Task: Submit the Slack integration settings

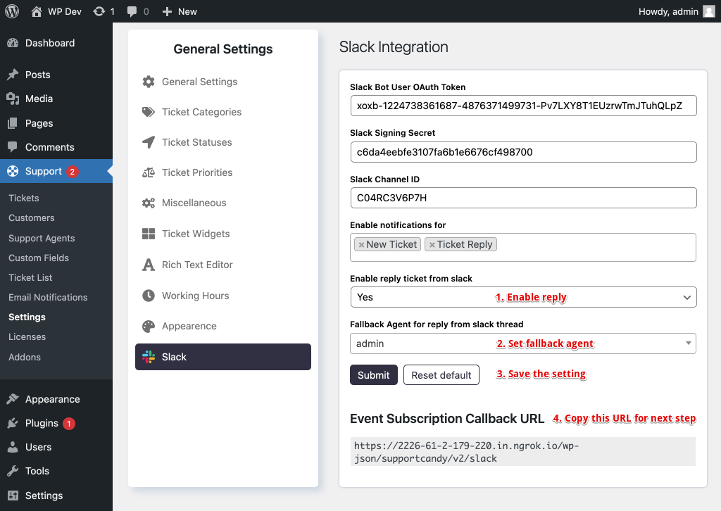Action: tap(374, 375)
